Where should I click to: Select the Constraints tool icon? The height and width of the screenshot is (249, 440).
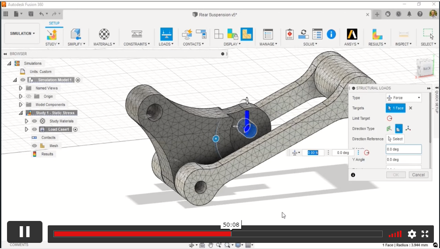(x=136, y=34)
